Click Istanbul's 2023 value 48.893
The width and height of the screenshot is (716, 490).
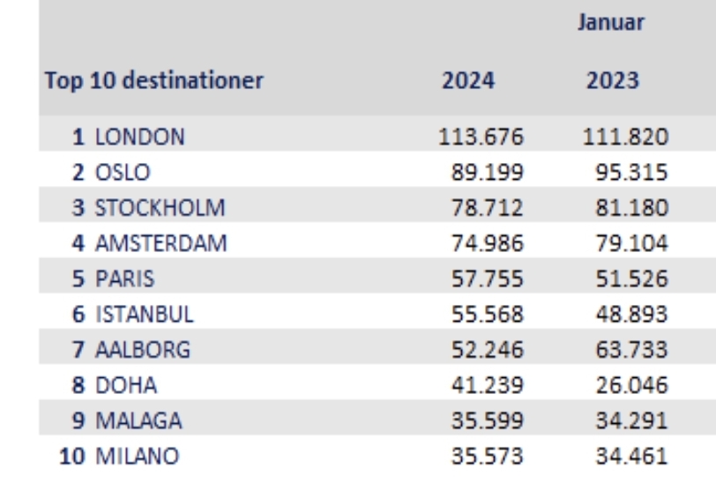630,314
